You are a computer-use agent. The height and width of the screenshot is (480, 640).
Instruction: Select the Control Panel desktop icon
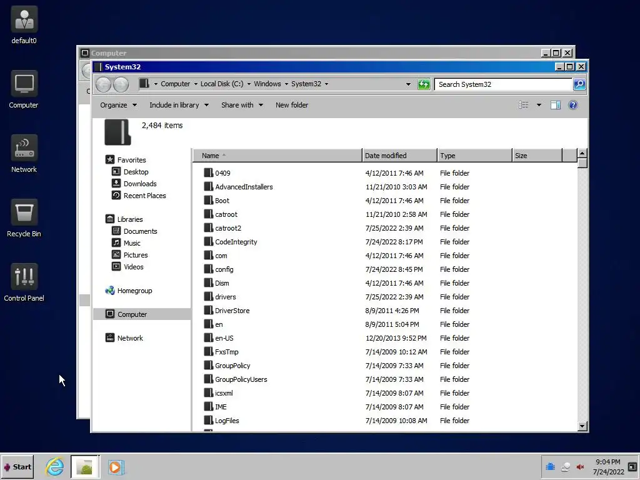click(x=24, y=283)
